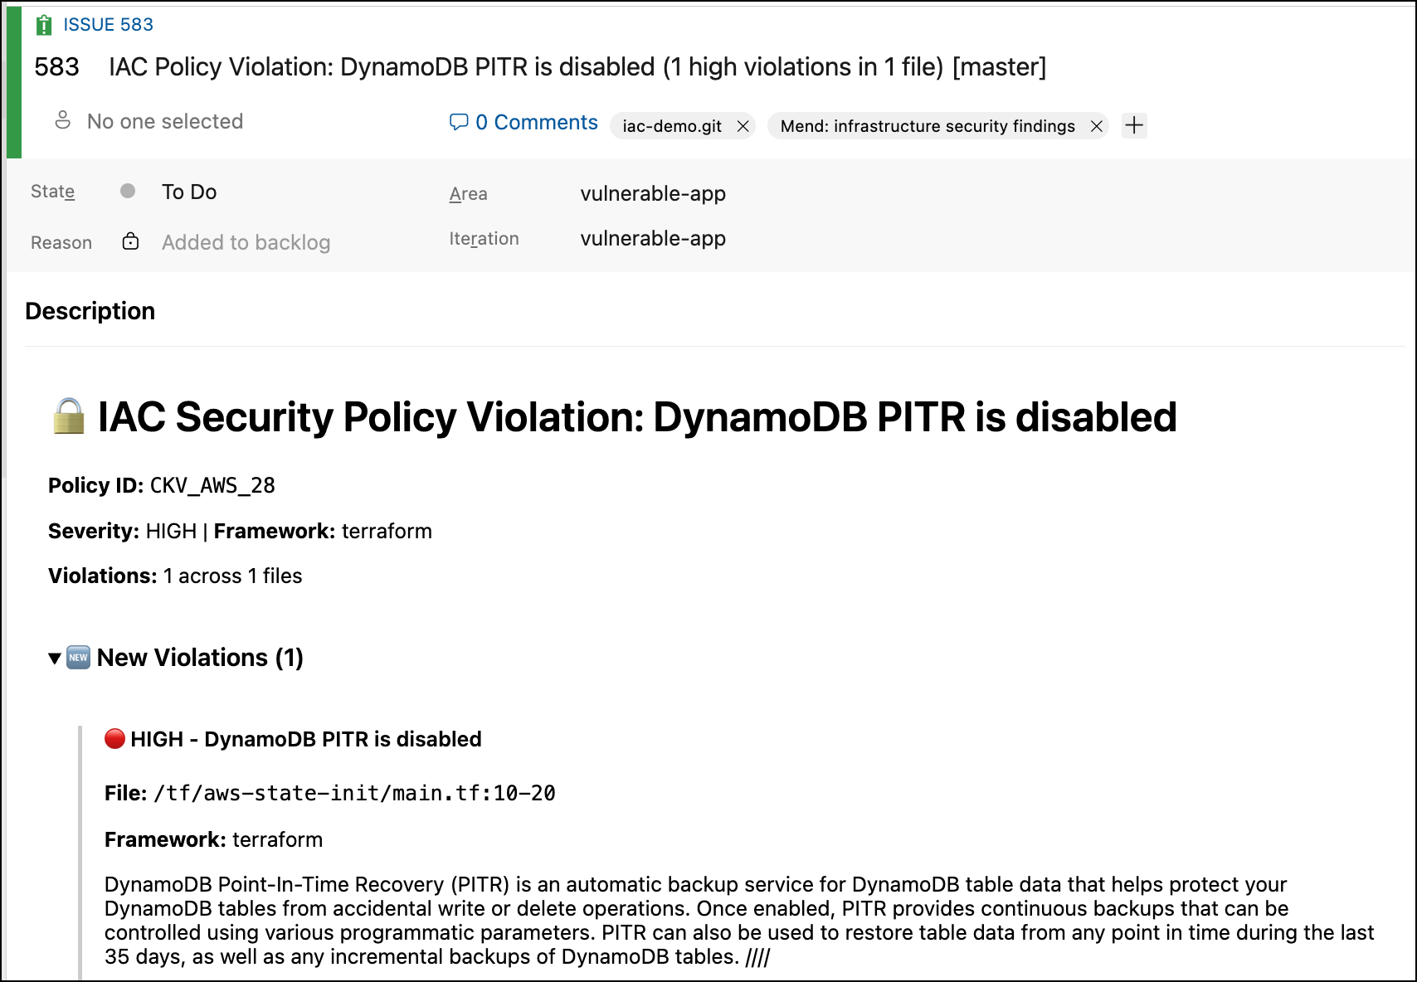1417x982 pixels.
Task: Assign via 'No one selected' field
Action: click(165, 122)
